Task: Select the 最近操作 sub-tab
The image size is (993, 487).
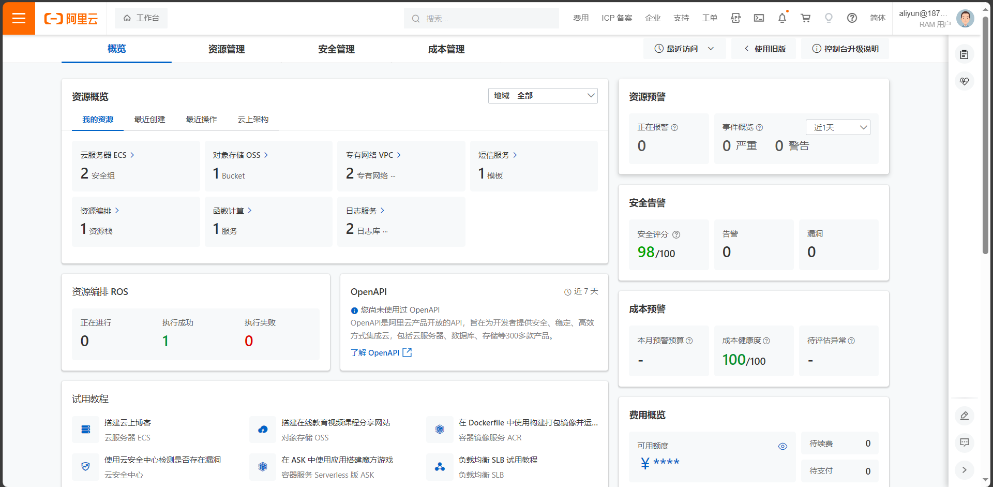Action: (201, 120)
